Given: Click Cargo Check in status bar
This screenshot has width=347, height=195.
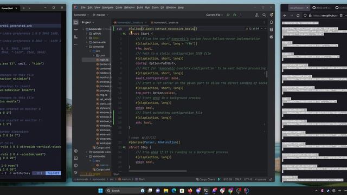Looking at the screenshot, I should click(205, 179).
